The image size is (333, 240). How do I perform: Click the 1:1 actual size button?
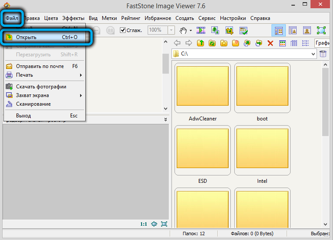[144, 224]
